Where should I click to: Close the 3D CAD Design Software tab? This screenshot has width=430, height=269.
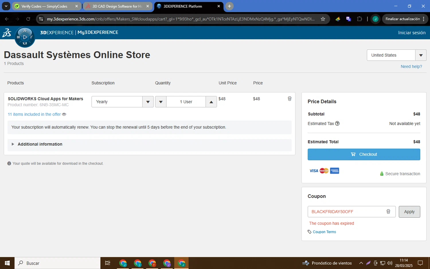click(148, 6)
